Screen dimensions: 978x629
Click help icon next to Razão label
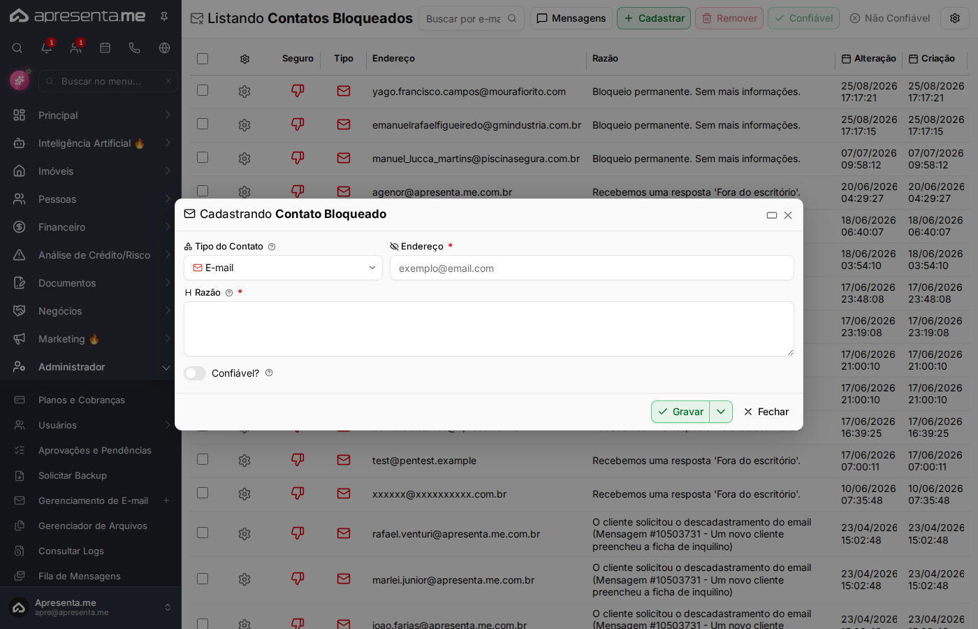(229, 293)
